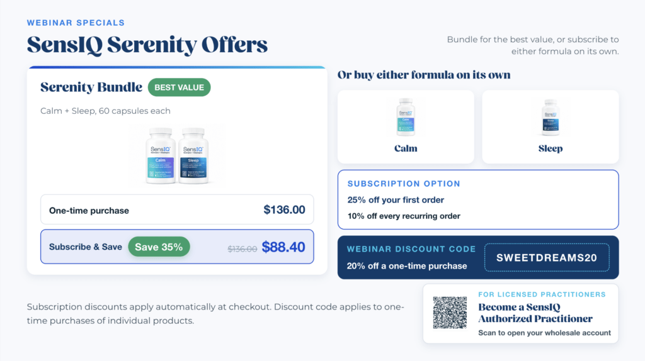Click the struck-through $136.00 price

[x=243, y=249]
